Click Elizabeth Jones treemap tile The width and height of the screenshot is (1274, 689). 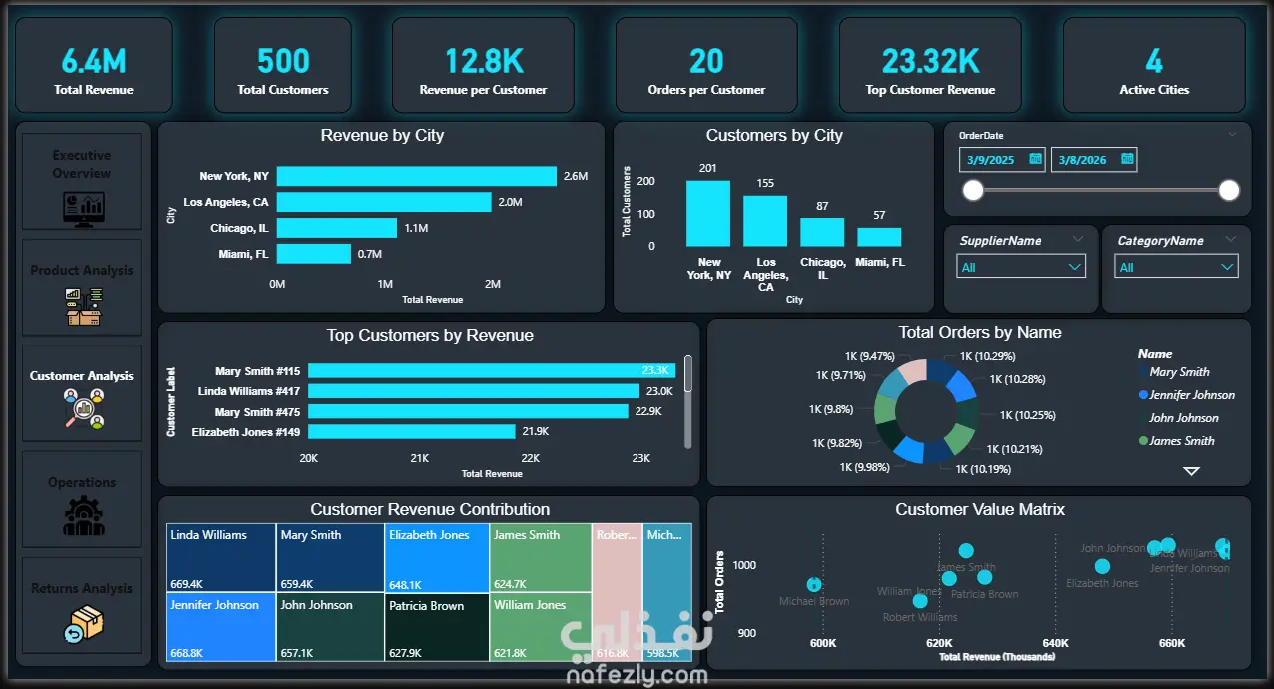point(437,558)
